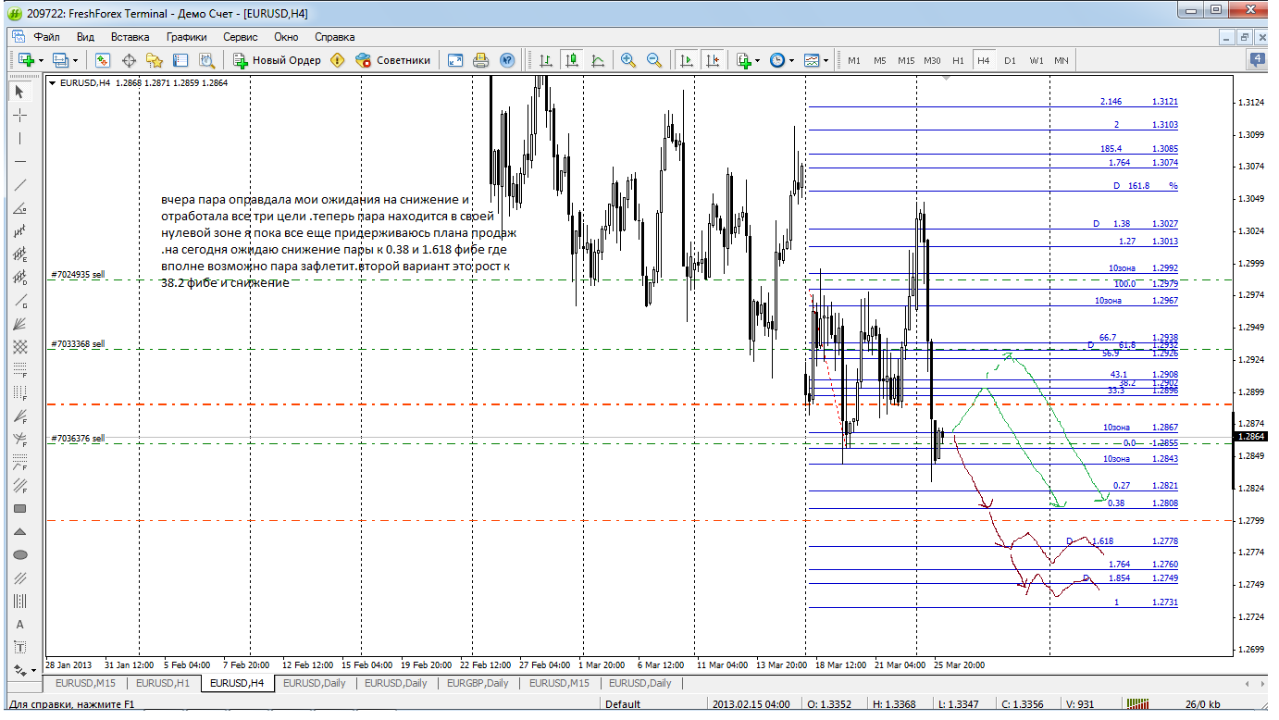Viewport: 1279px width, 720px height.
Task: Open the Navigator folder-star icon
Action: coord(155,60)
